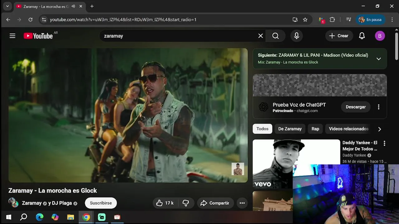Open Daddy Yankee El Mejor De Todos title
This screenshot has height=224, width=399.
coord(360,146)
